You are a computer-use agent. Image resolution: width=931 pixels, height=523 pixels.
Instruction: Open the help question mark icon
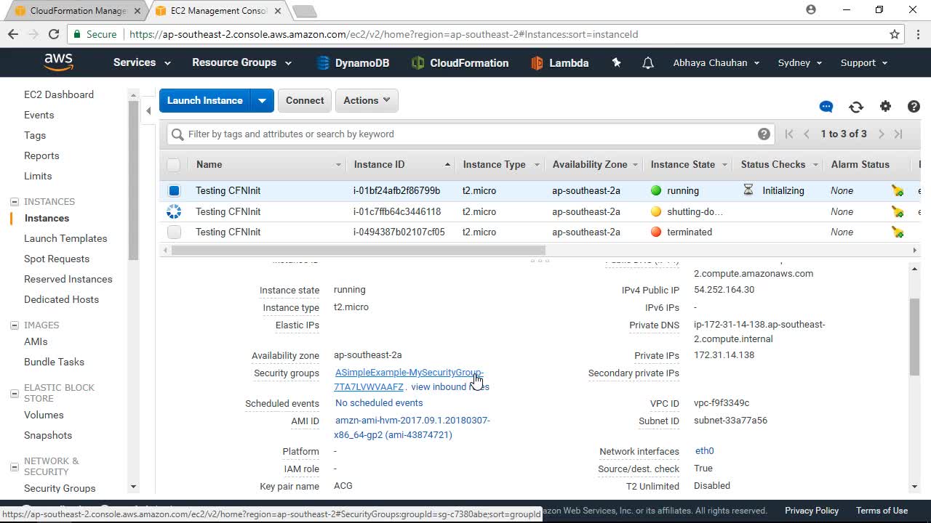914,107
